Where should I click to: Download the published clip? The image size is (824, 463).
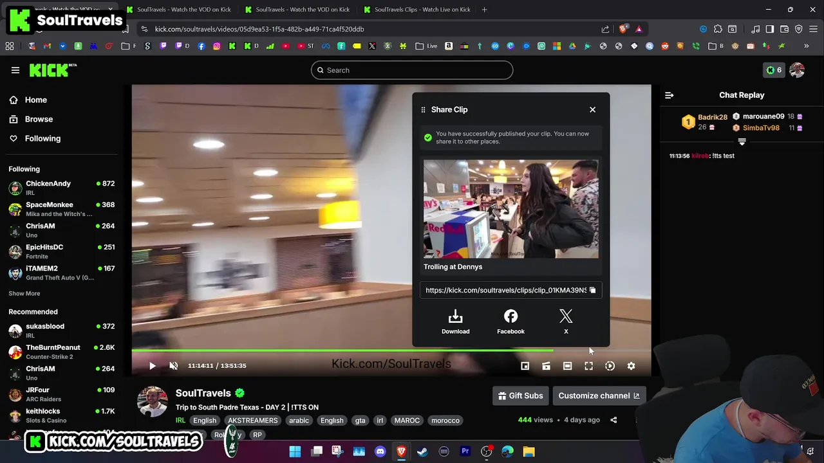point(455,322)
